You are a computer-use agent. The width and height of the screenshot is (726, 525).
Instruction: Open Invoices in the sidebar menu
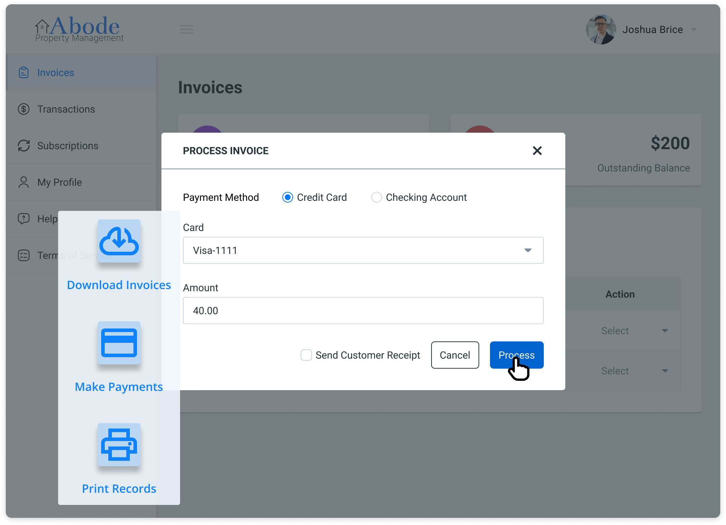coord(82,72)
